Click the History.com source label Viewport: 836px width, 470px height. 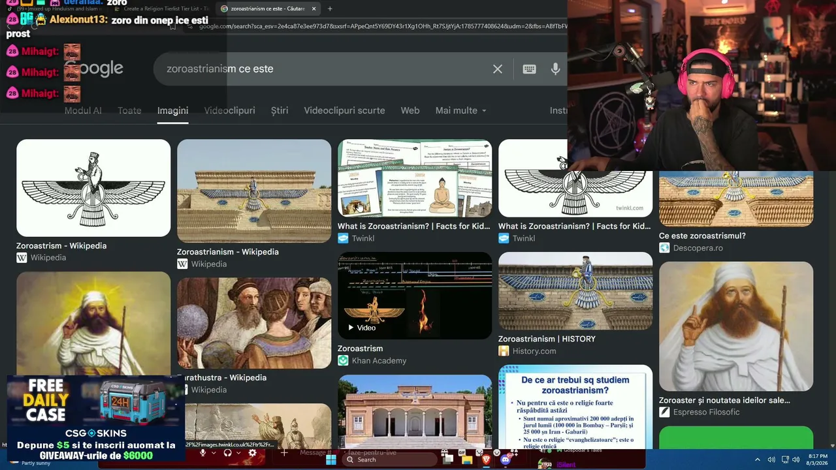tap(527, 351)
